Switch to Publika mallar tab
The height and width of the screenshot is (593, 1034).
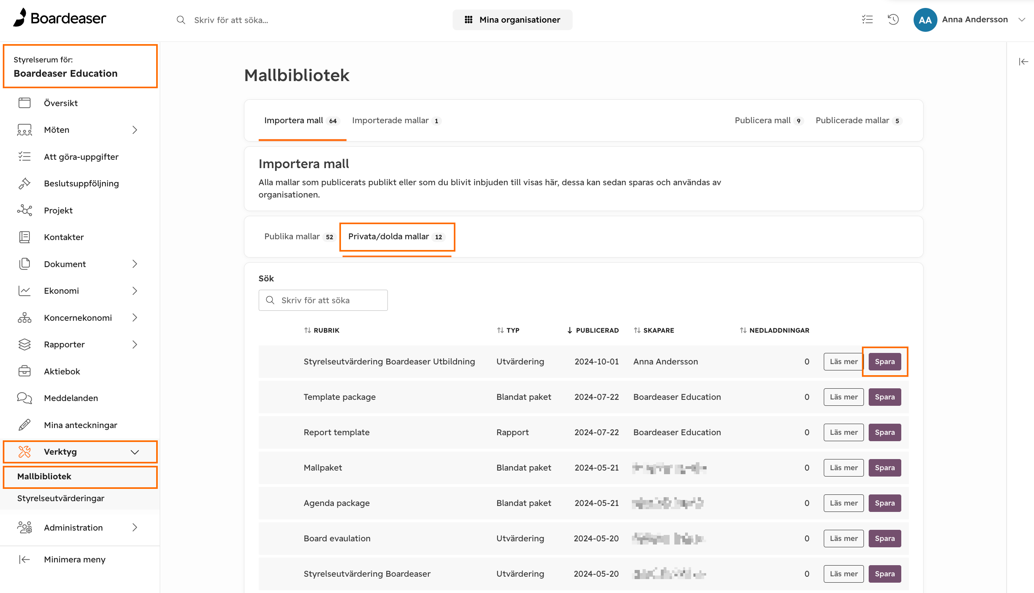click(x=300, y=236)
